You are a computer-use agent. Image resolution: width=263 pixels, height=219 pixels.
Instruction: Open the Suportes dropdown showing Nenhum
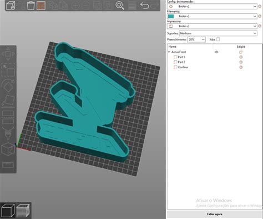point(218,33)
